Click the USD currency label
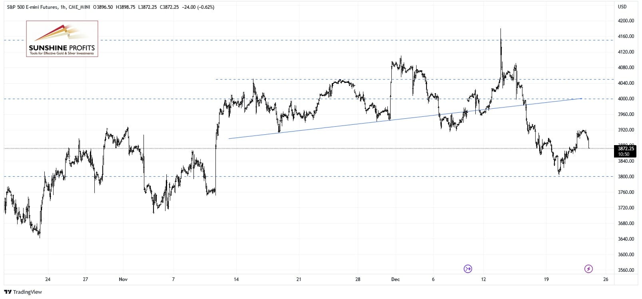 [x=622, y=7]
